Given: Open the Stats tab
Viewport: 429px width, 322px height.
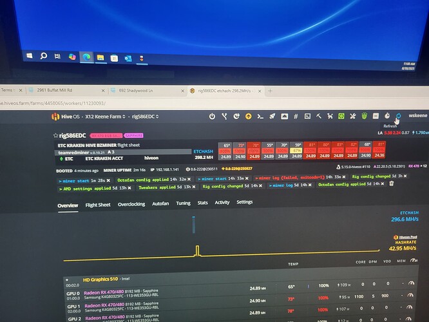Looking at the screenshot, I should click(203, 203).
